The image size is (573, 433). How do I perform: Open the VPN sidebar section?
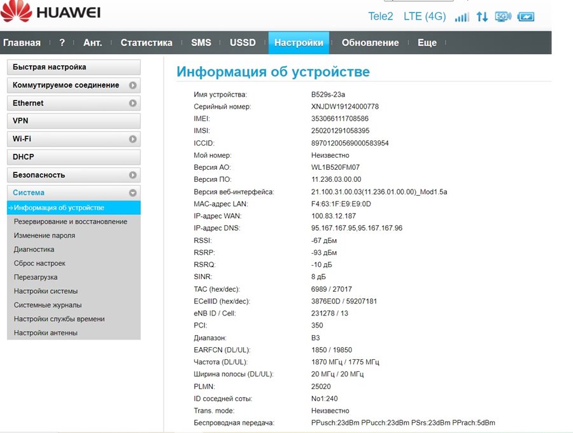point(74,121)
